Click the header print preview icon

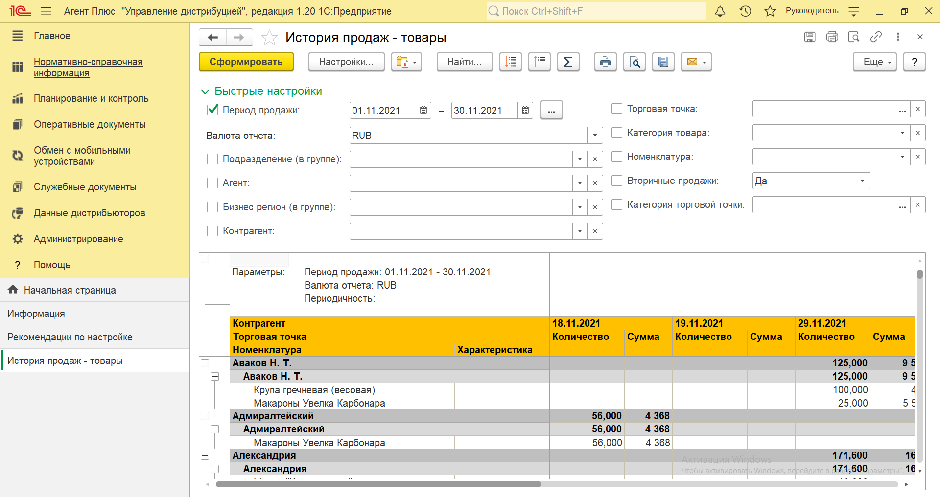coord(854,37)
